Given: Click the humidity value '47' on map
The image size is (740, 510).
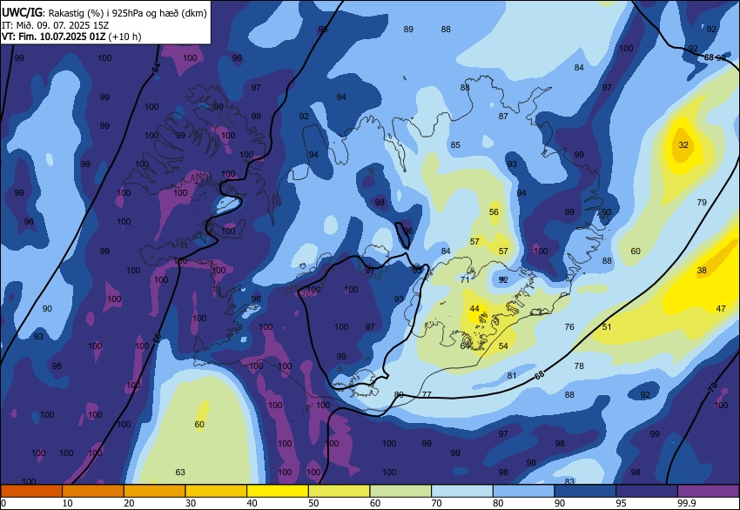Looking at the screenshot, I should 721,309.
